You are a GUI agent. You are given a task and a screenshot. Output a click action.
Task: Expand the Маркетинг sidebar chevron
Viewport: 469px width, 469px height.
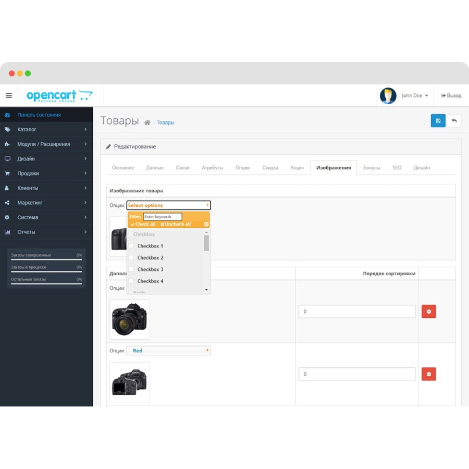tap(85, 203)
